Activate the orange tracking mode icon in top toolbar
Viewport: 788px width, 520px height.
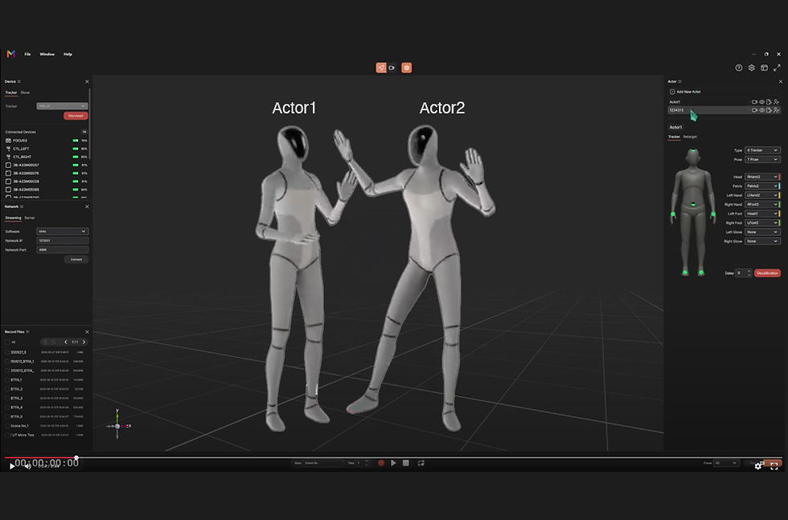pos(381,68)
